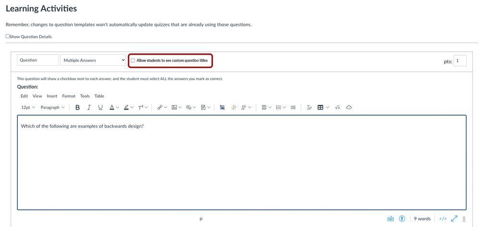Screen dimensions: 480x227
Task: Expand the editor to fullscreen
Action: point(454,219)
